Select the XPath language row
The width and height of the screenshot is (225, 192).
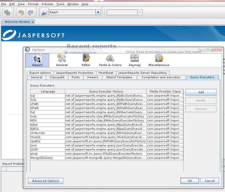point(107,108)
